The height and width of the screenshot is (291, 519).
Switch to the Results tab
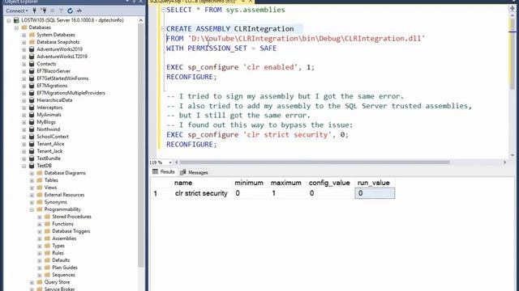tap(164, 172)
